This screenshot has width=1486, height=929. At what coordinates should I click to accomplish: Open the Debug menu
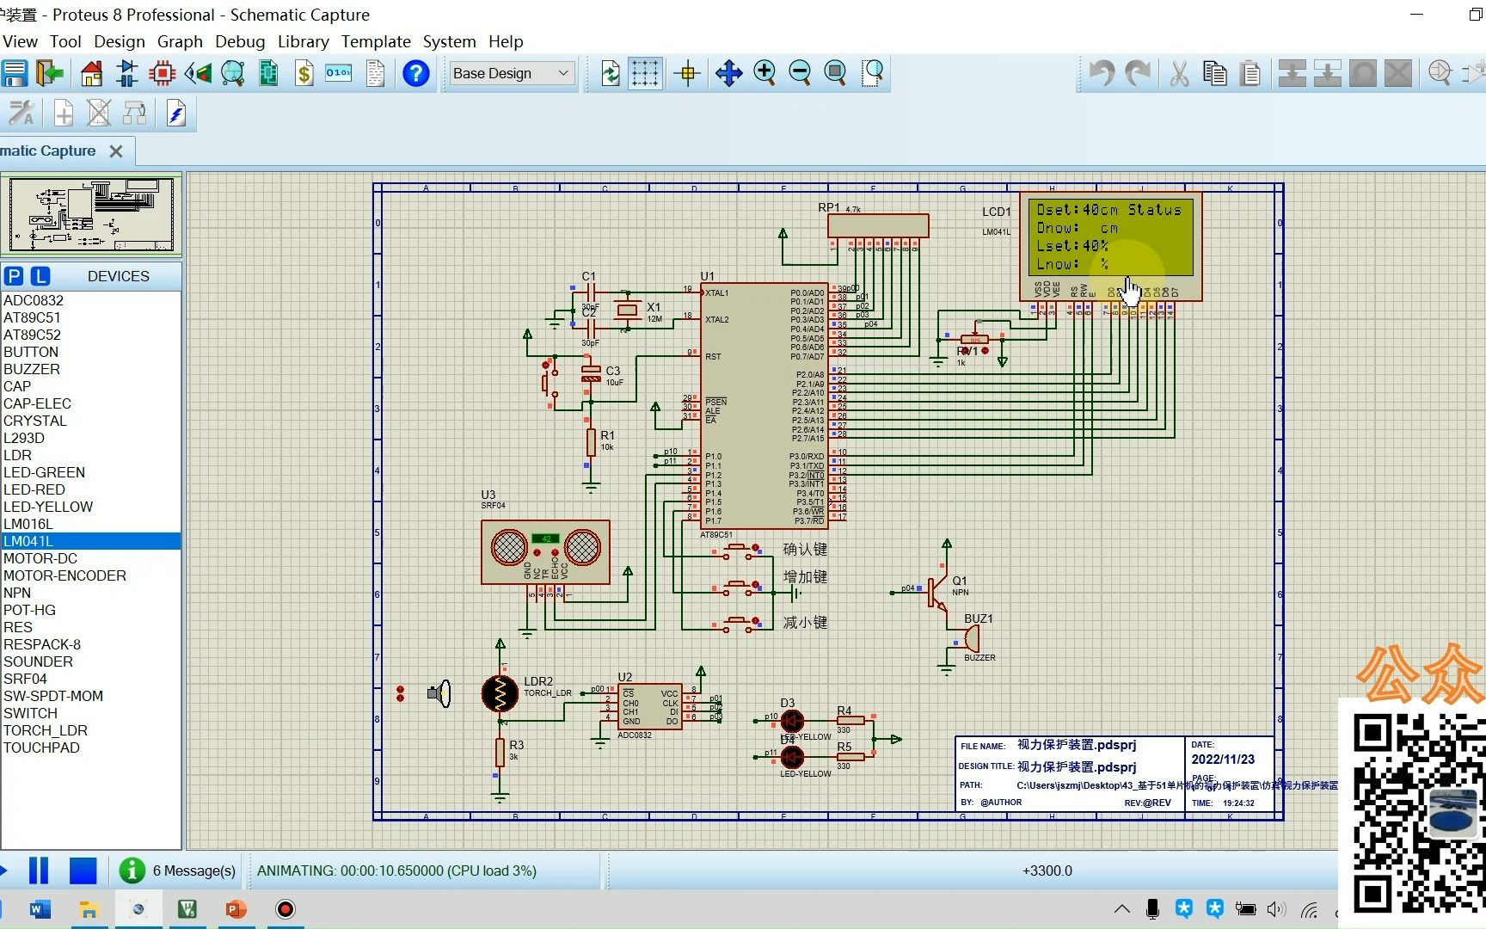pyautogui.click(x=240, y=41)
